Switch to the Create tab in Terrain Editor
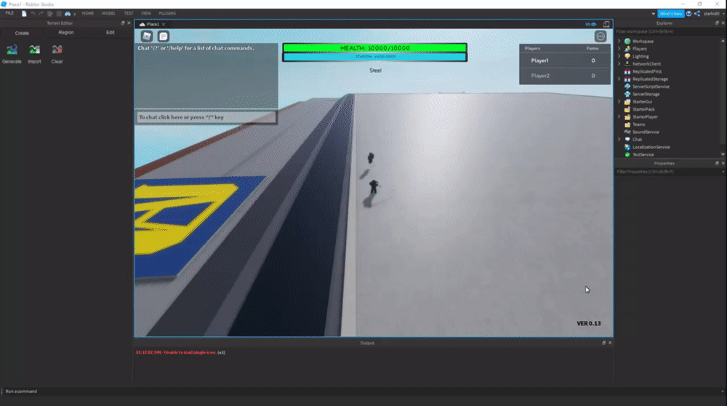 tap(22, 33)
